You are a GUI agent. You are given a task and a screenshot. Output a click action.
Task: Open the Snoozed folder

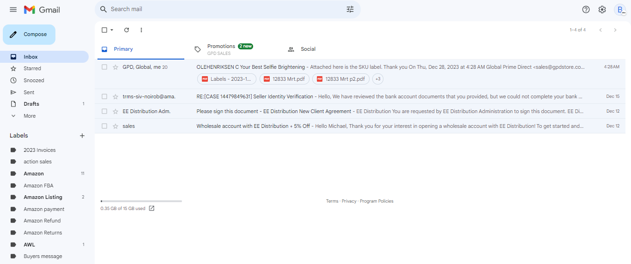44,80
